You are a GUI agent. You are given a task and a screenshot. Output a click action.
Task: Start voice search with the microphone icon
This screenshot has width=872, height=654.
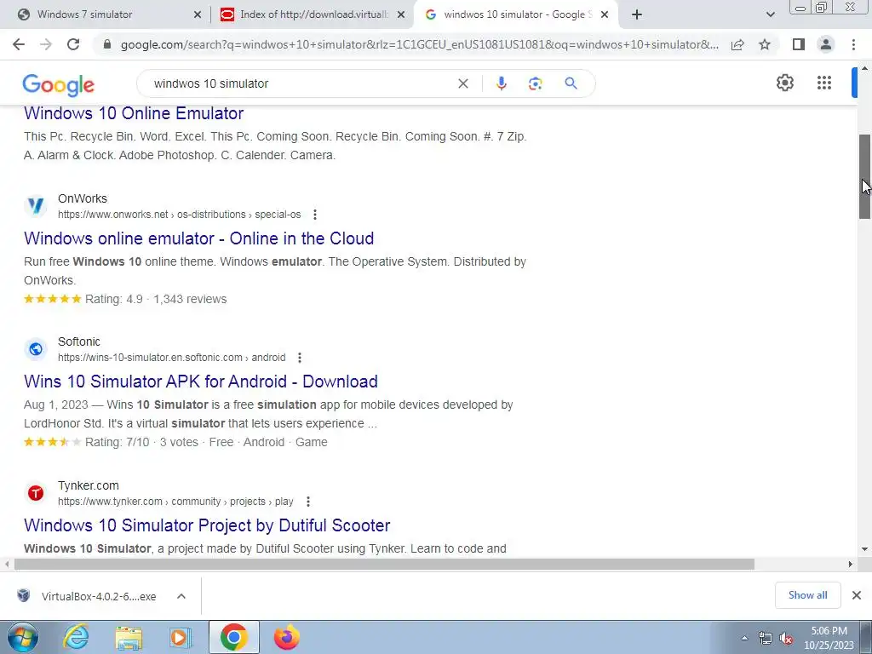[x=501, y=83]
